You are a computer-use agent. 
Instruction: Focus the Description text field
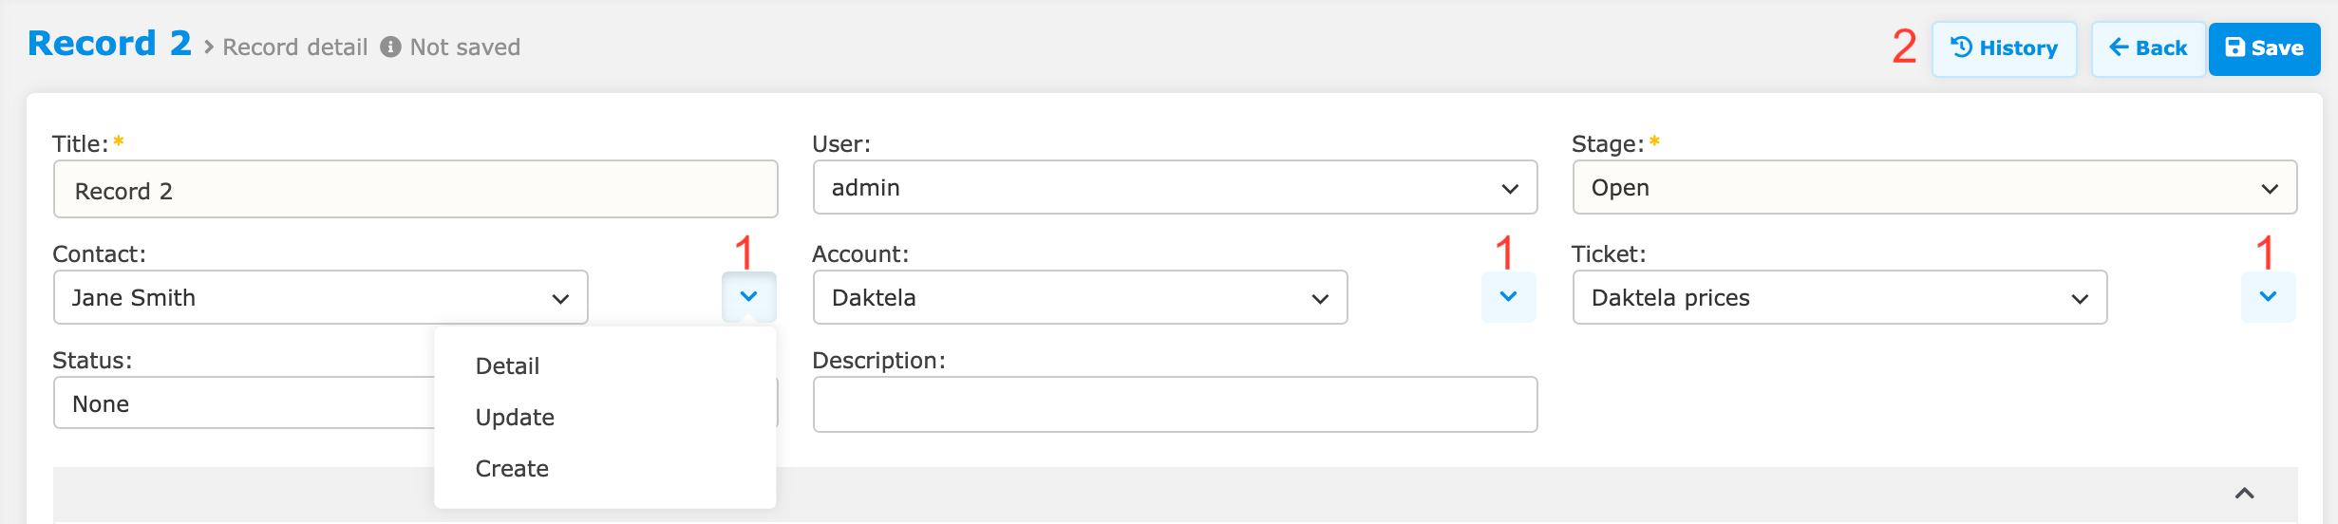click(1175, 405)
